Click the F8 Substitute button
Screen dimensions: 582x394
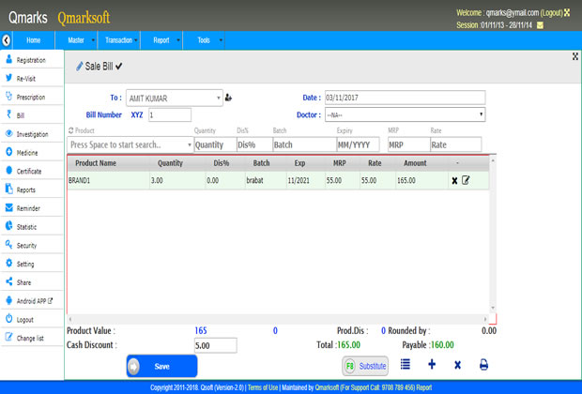[x=365, y=366]
